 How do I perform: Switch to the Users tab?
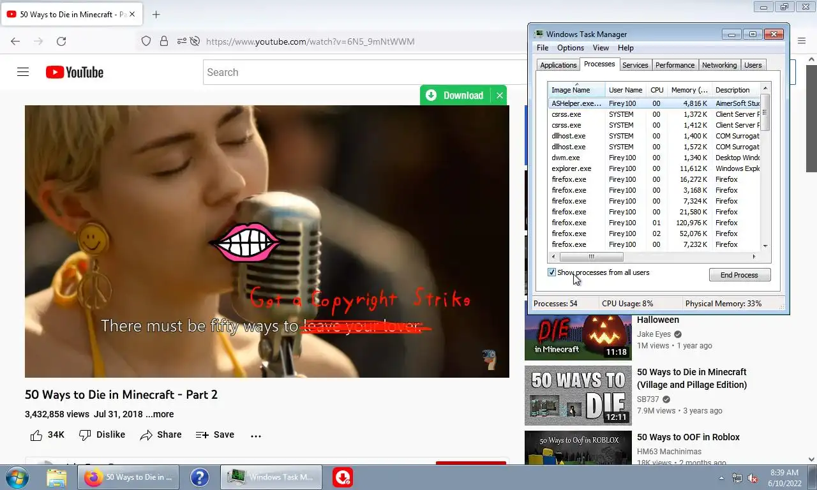(753, 65)
